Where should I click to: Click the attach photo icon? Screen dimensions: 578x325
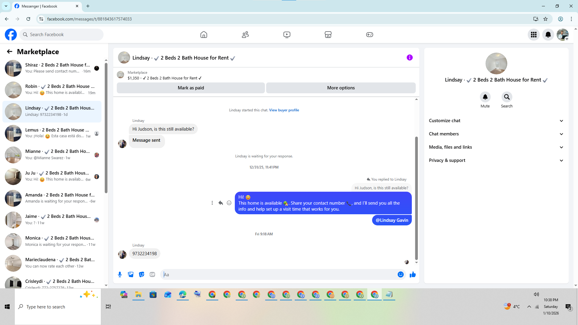[x=131, y=274]
